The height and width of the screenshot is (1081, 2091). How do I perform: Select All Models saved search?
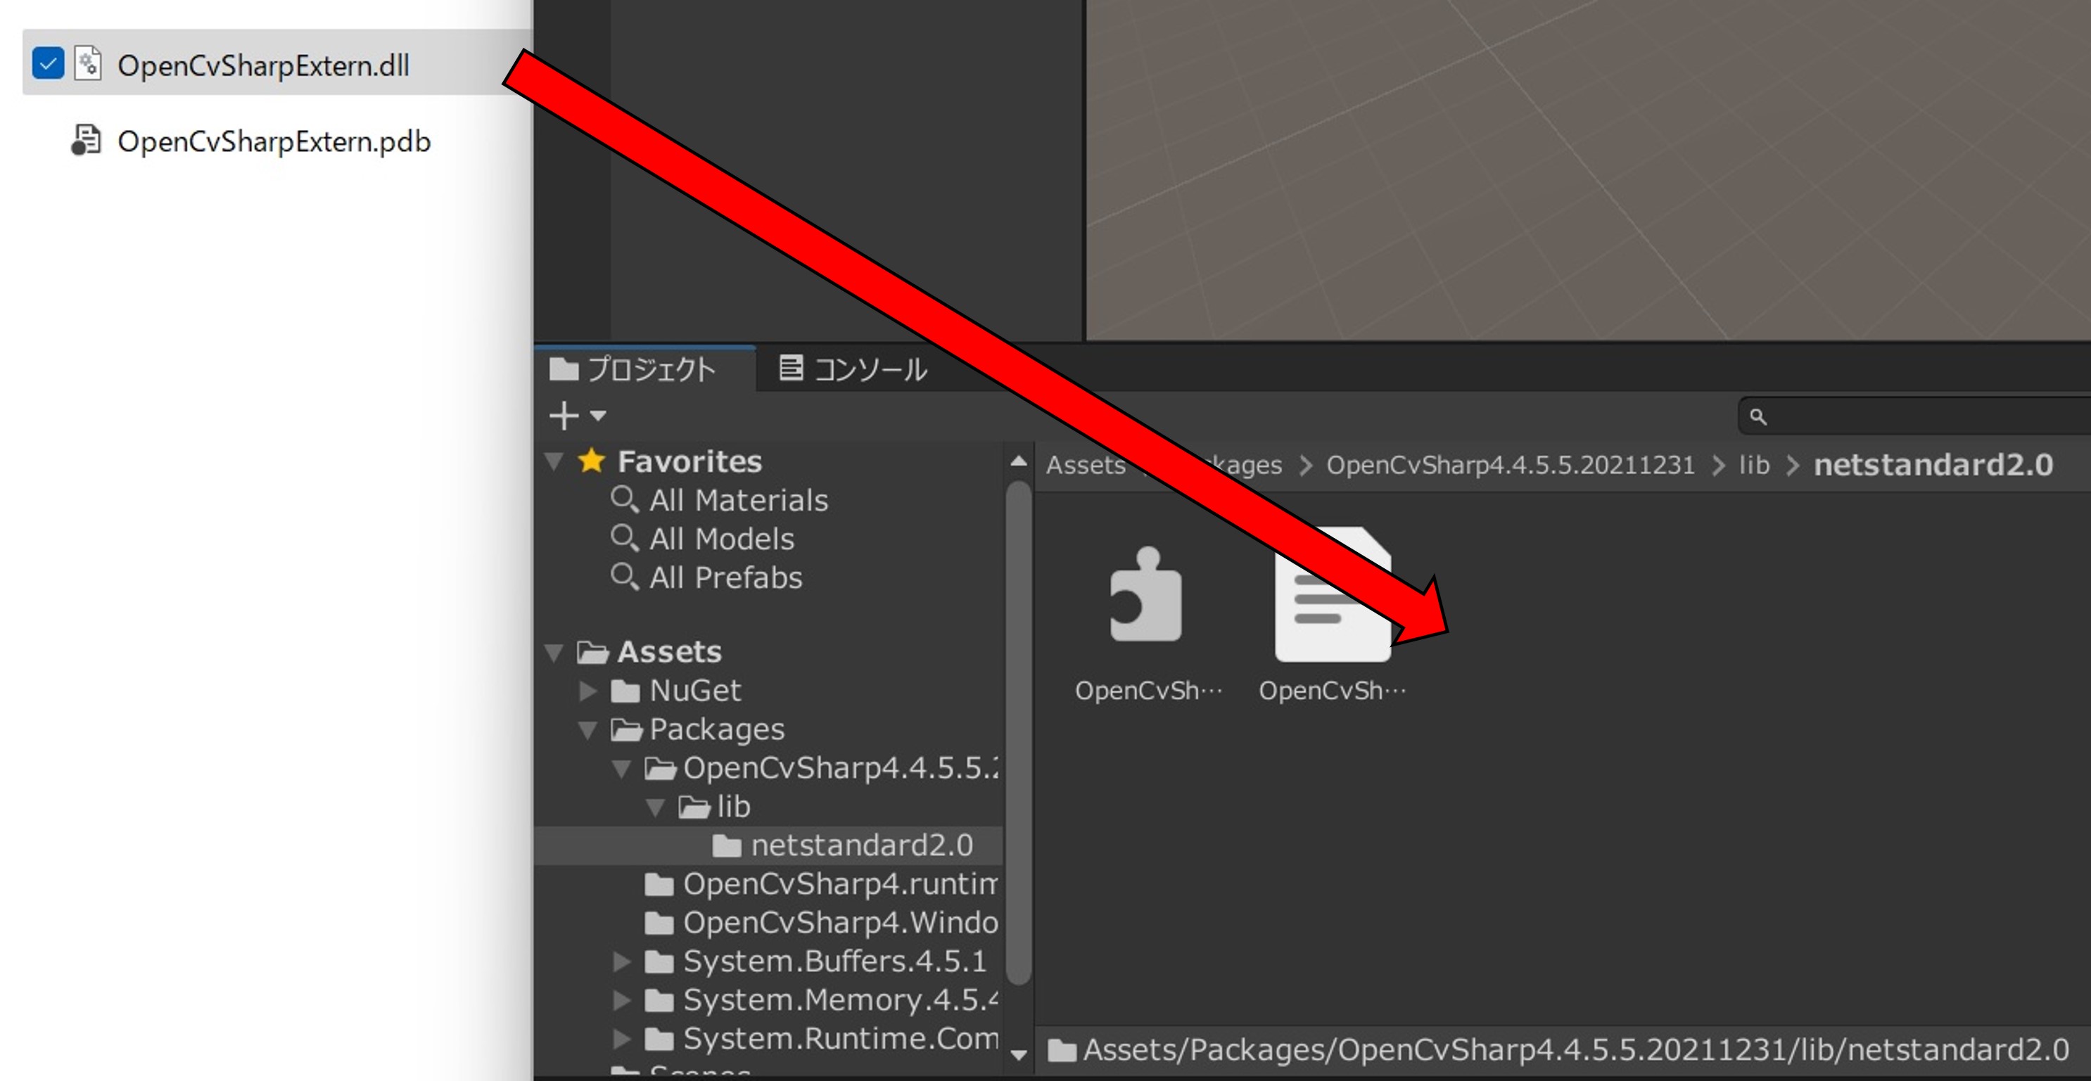(x=721, y=539)
